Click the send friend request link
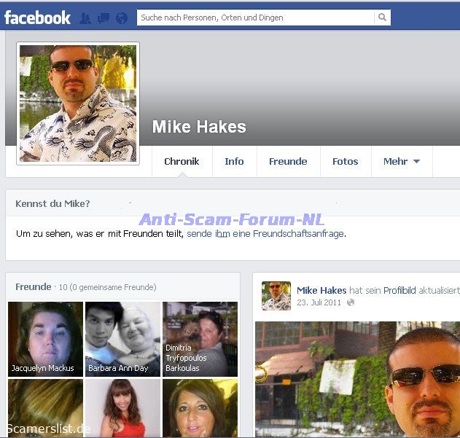 pos(265,234)
